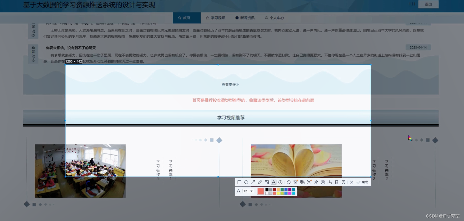
Task: Click the 学习视频推荐 section heading
Action: (231, 118)
